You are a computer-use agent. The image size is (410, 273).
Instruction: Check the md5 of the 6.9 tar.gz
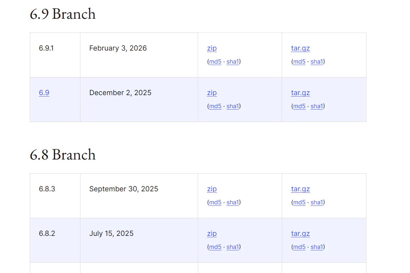(299, 106)
